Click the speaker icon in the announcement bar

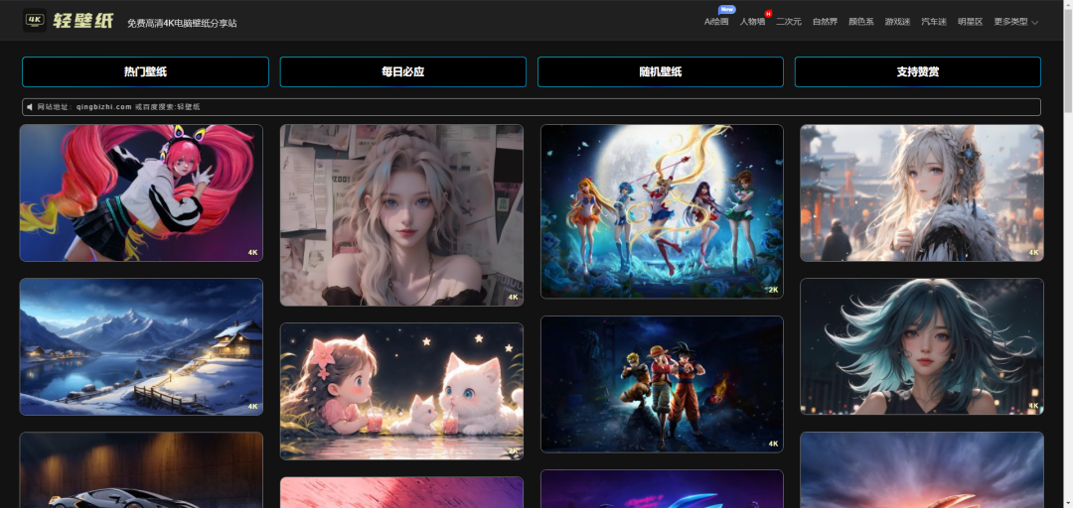(x=30, y=107)
